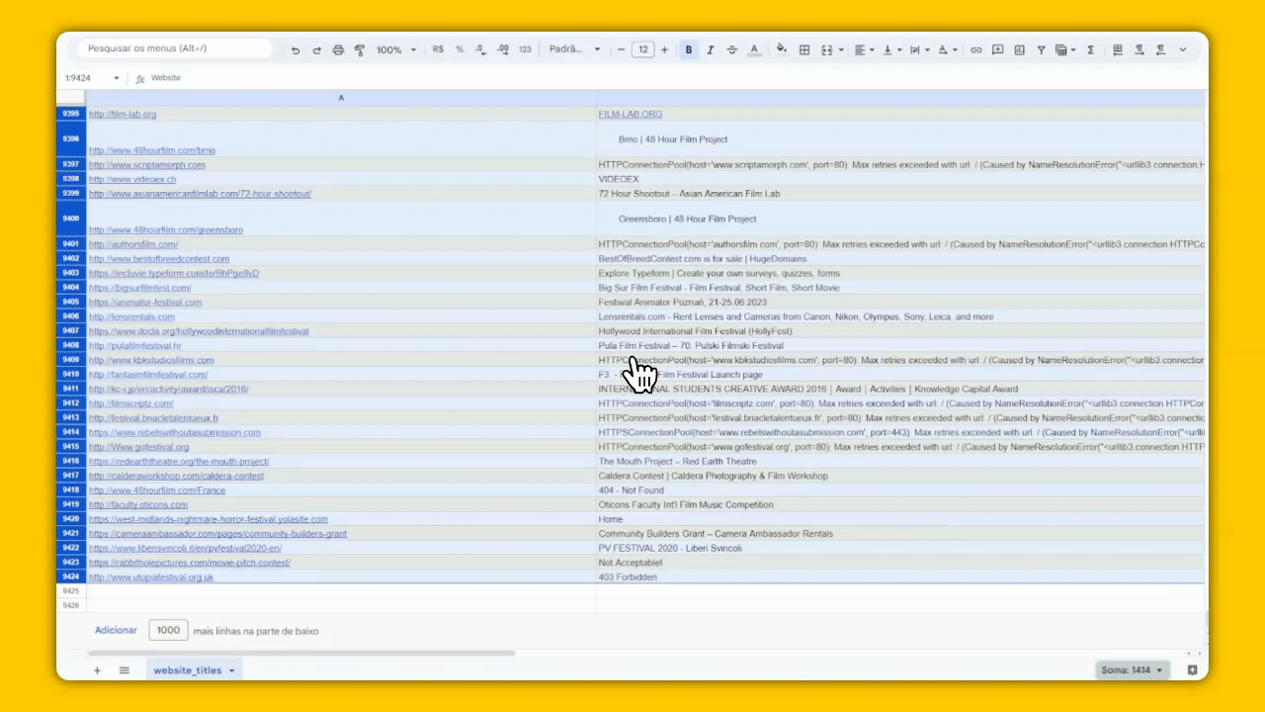Click the 'Pula Film Festival' title cell
The width and height of the screenshot is (1265, 712).
coord(900,346)
